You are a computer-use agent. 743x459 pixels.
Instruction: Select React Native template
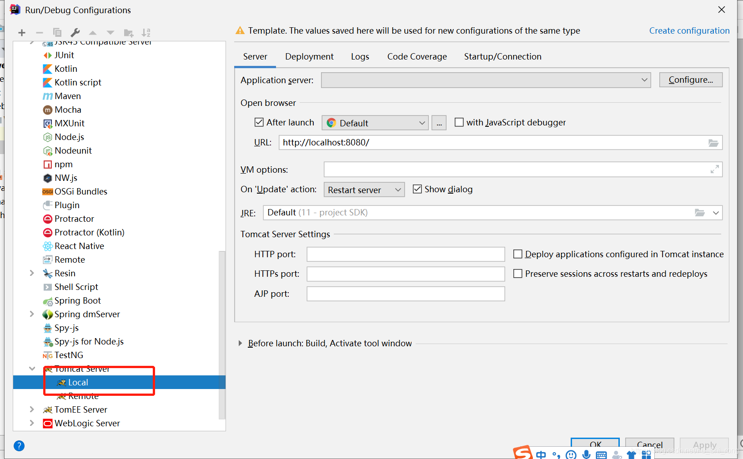79,246
